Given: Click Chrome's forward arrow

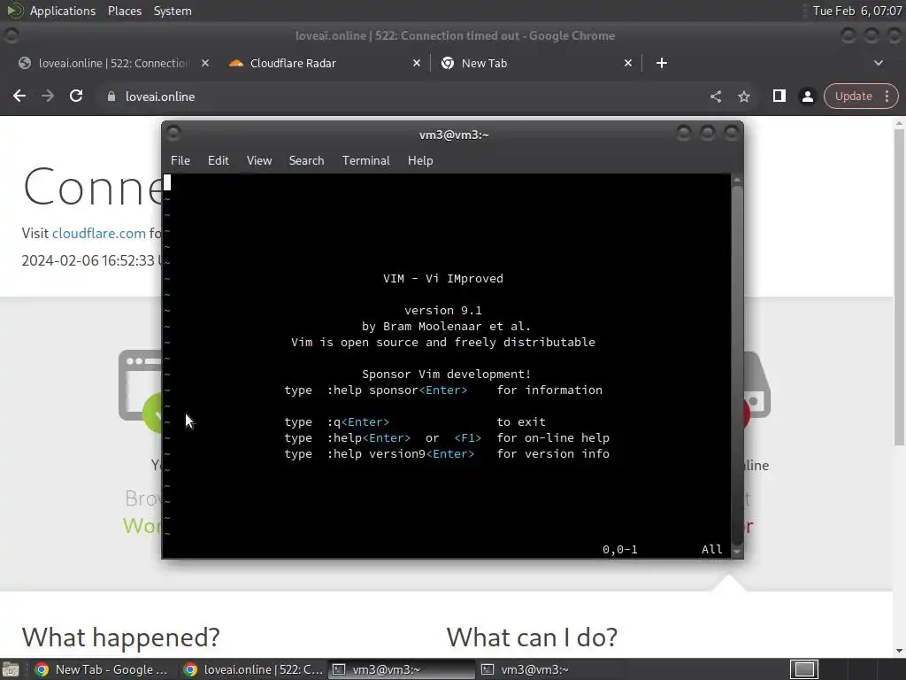Looking at the screenshot, I should [x=48, y=96].
